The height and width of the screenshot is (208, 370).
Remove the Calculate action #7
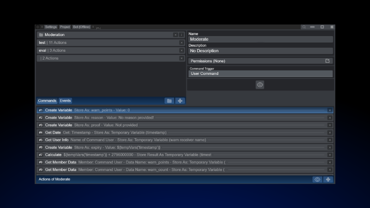point(330,155)
